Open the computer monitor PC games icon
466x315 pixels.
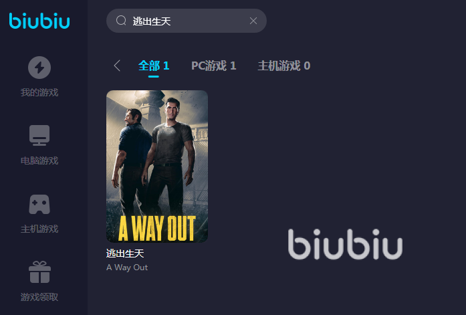click(x=39, y=136)
